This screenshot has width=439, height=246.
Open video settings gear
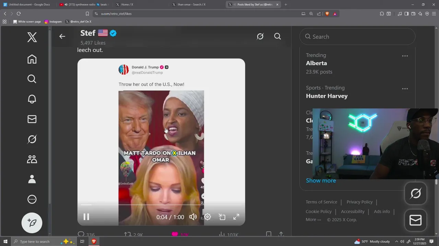pos(207,217)
